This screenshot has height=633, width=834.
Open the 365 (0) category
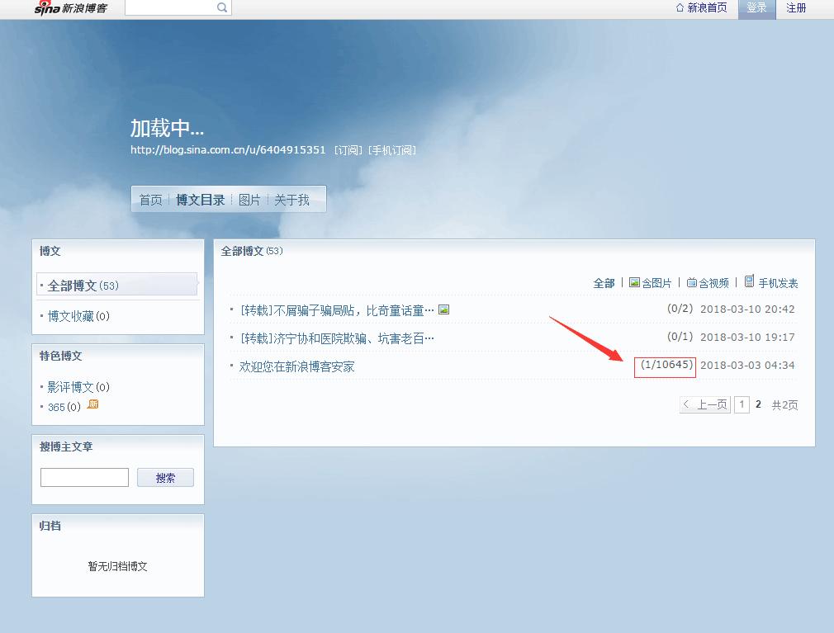(64, 407)
